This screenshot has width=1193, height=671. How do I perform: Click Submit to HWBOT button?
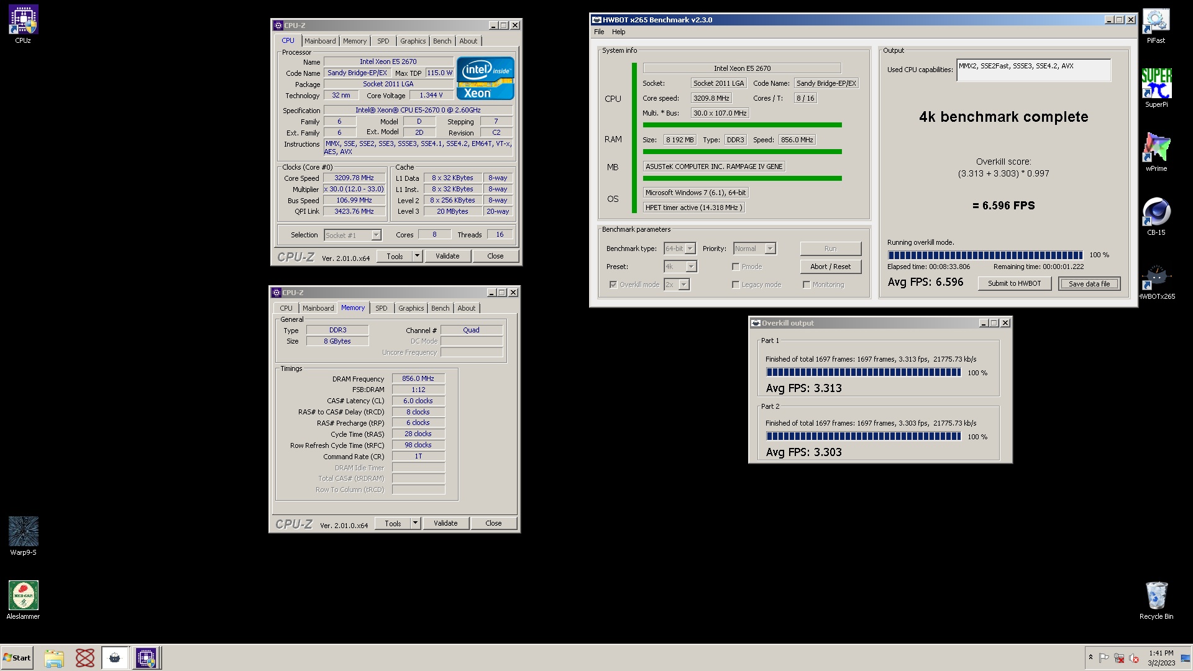pos(1014,283)
